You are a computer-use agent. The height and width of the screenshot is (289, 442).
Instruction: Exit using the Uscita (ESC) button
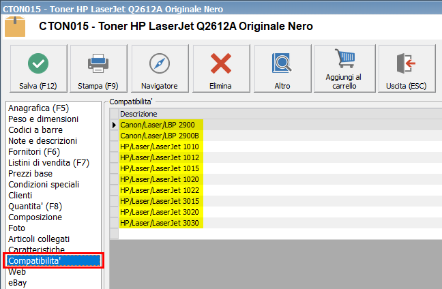(x=407, y=68)
